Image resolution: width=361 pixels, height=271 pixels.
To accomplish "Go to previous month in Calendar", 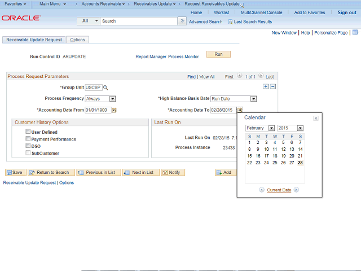I will point(262,190).
